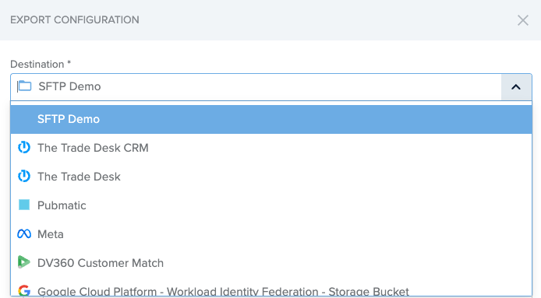Pick Meta from the destination list

271,234
